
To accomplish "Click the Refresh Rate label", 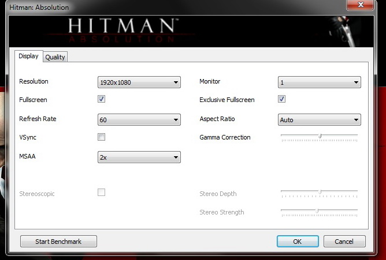I will point(38,119).
